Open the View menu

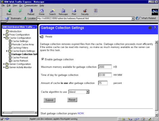point(15,5)
